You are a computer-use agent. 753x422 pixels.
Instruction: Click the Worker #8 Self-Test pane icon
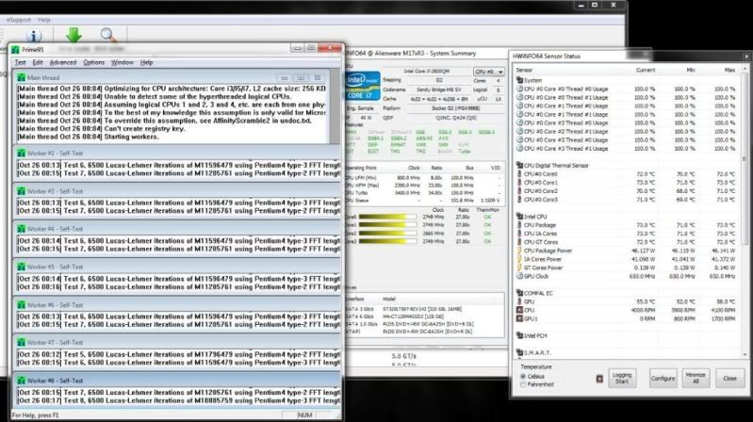pos(21,381)
